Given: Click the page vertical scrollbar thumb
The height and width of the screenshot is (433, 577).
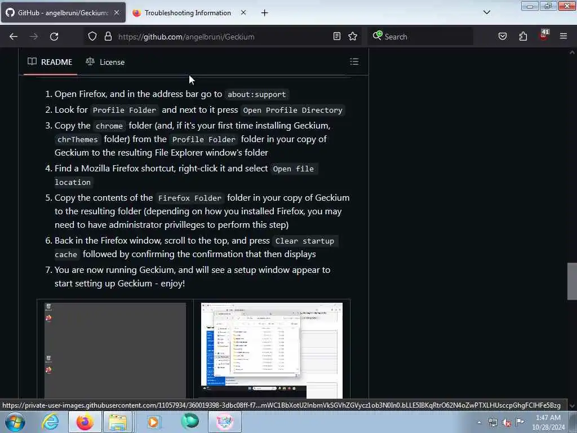Looking at the screenshot, I should pos(572,281).
